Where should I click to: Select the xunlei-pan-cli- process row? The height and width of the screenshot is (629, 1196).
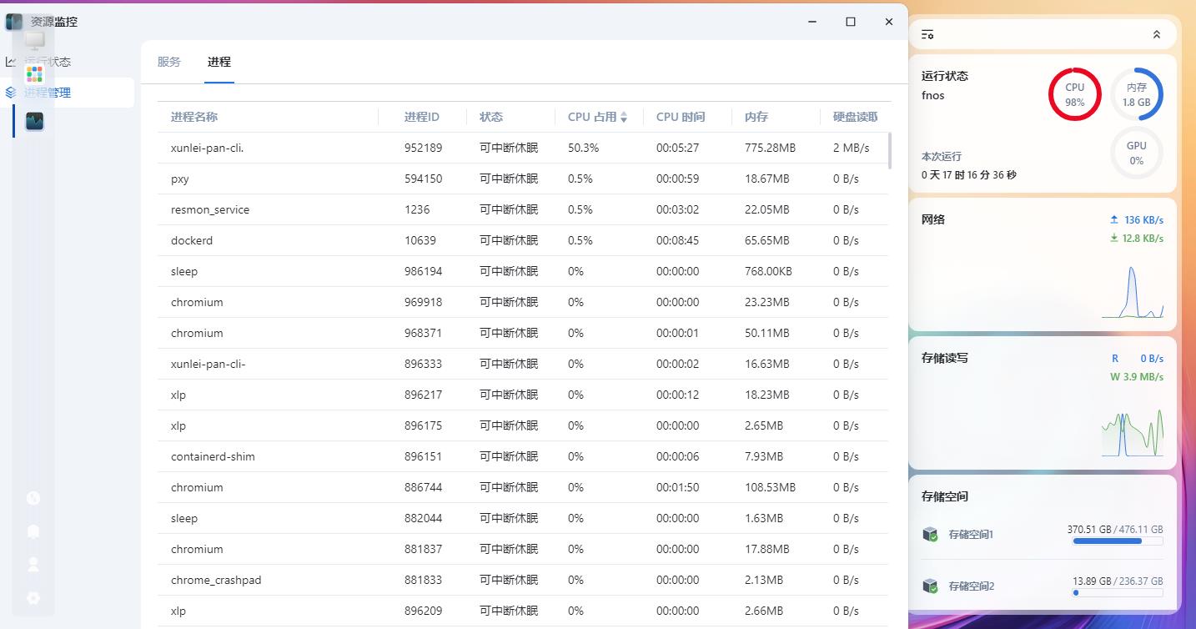523,364
